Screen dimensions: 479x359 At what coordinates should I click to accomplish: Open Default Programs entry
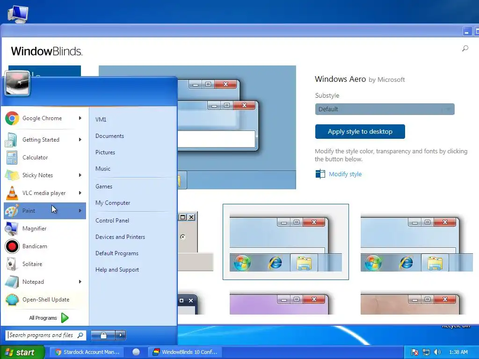pyautogui.click(x=116, y=253)
